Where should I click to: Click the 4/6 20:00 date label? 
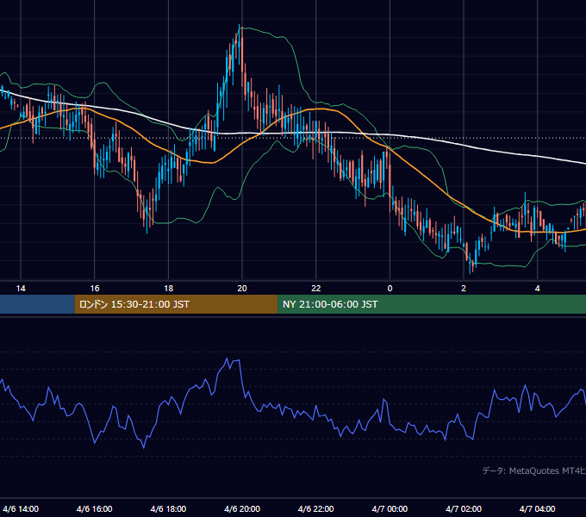[x=242, y=508]
